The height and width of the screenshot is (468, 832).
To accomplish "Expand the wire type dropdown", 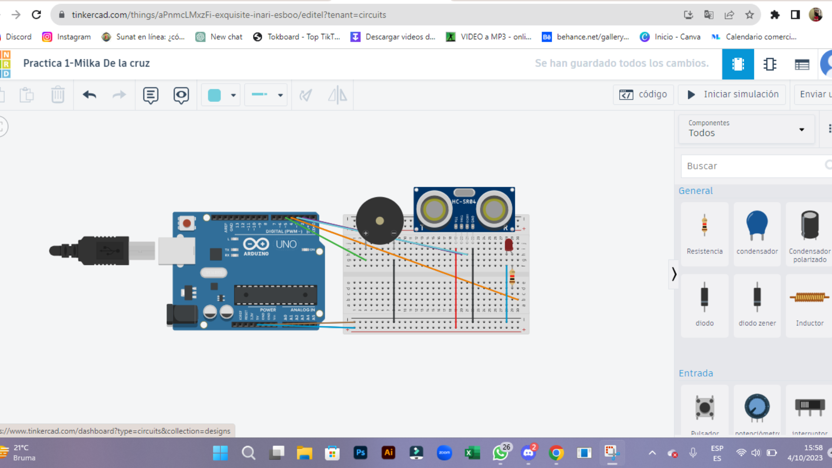I will 266,95.
